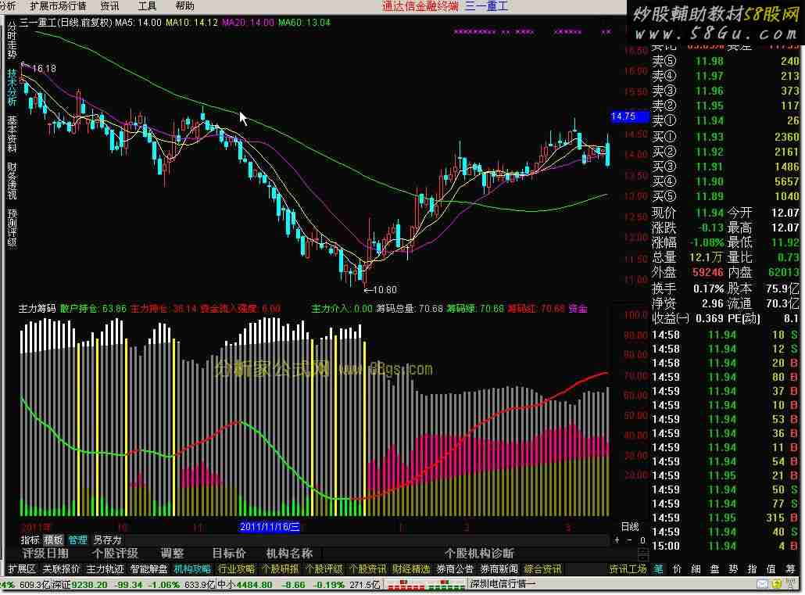
Task: Switch to the 综合资讯 bottom tab
Action: [x=542, y=569]
